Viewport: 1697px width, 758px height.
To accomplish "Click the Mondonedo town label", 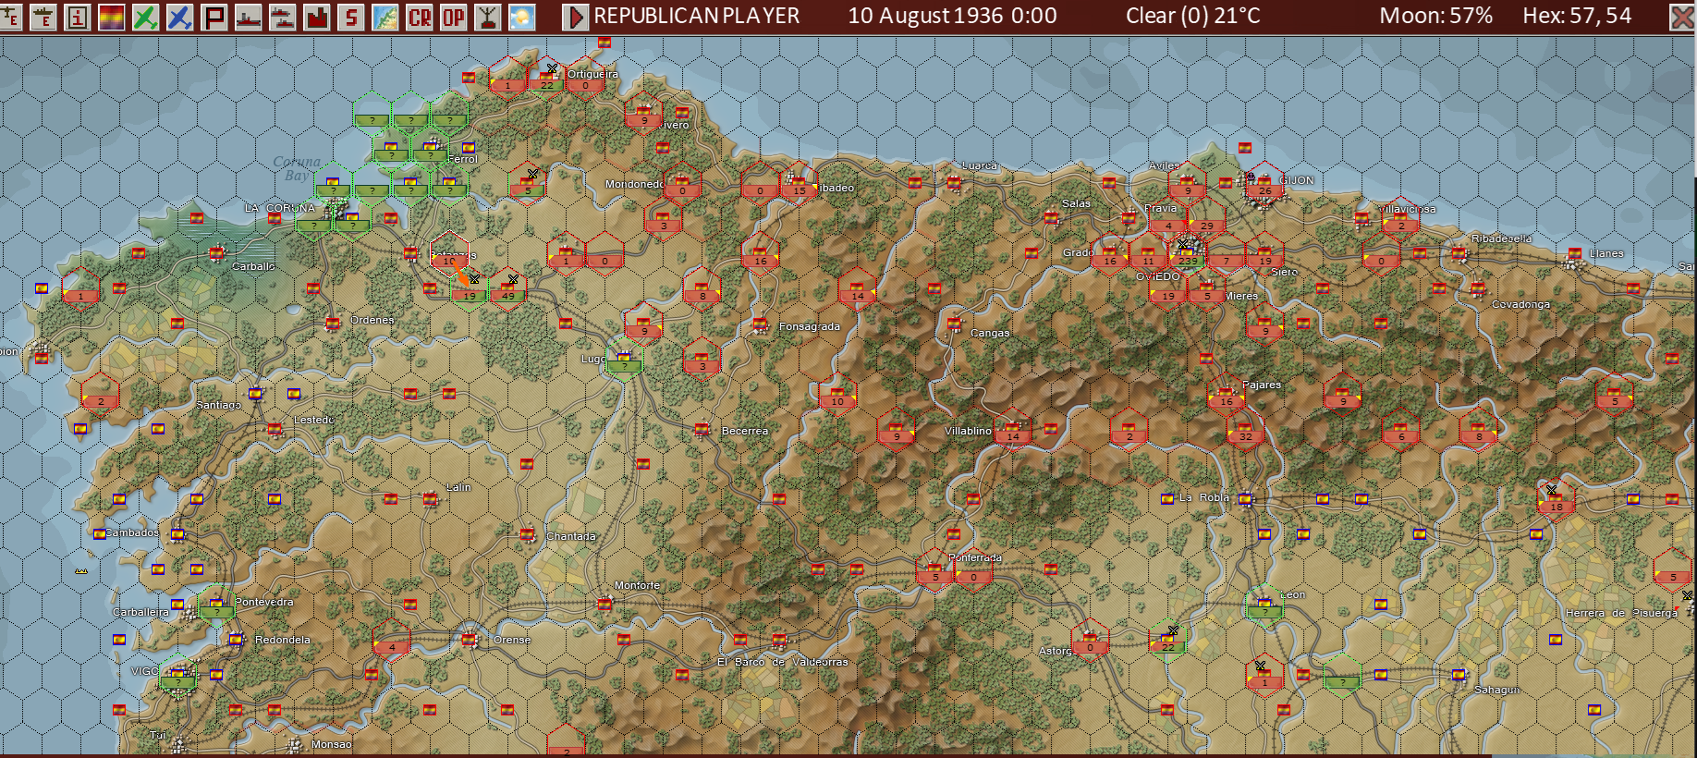I will (x=634, y=184).
